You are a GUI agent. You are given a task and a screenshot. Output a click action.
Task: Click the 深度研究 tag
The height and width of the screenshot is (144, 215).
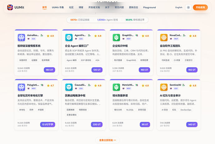pyautogui.click(x=23, y=60)
